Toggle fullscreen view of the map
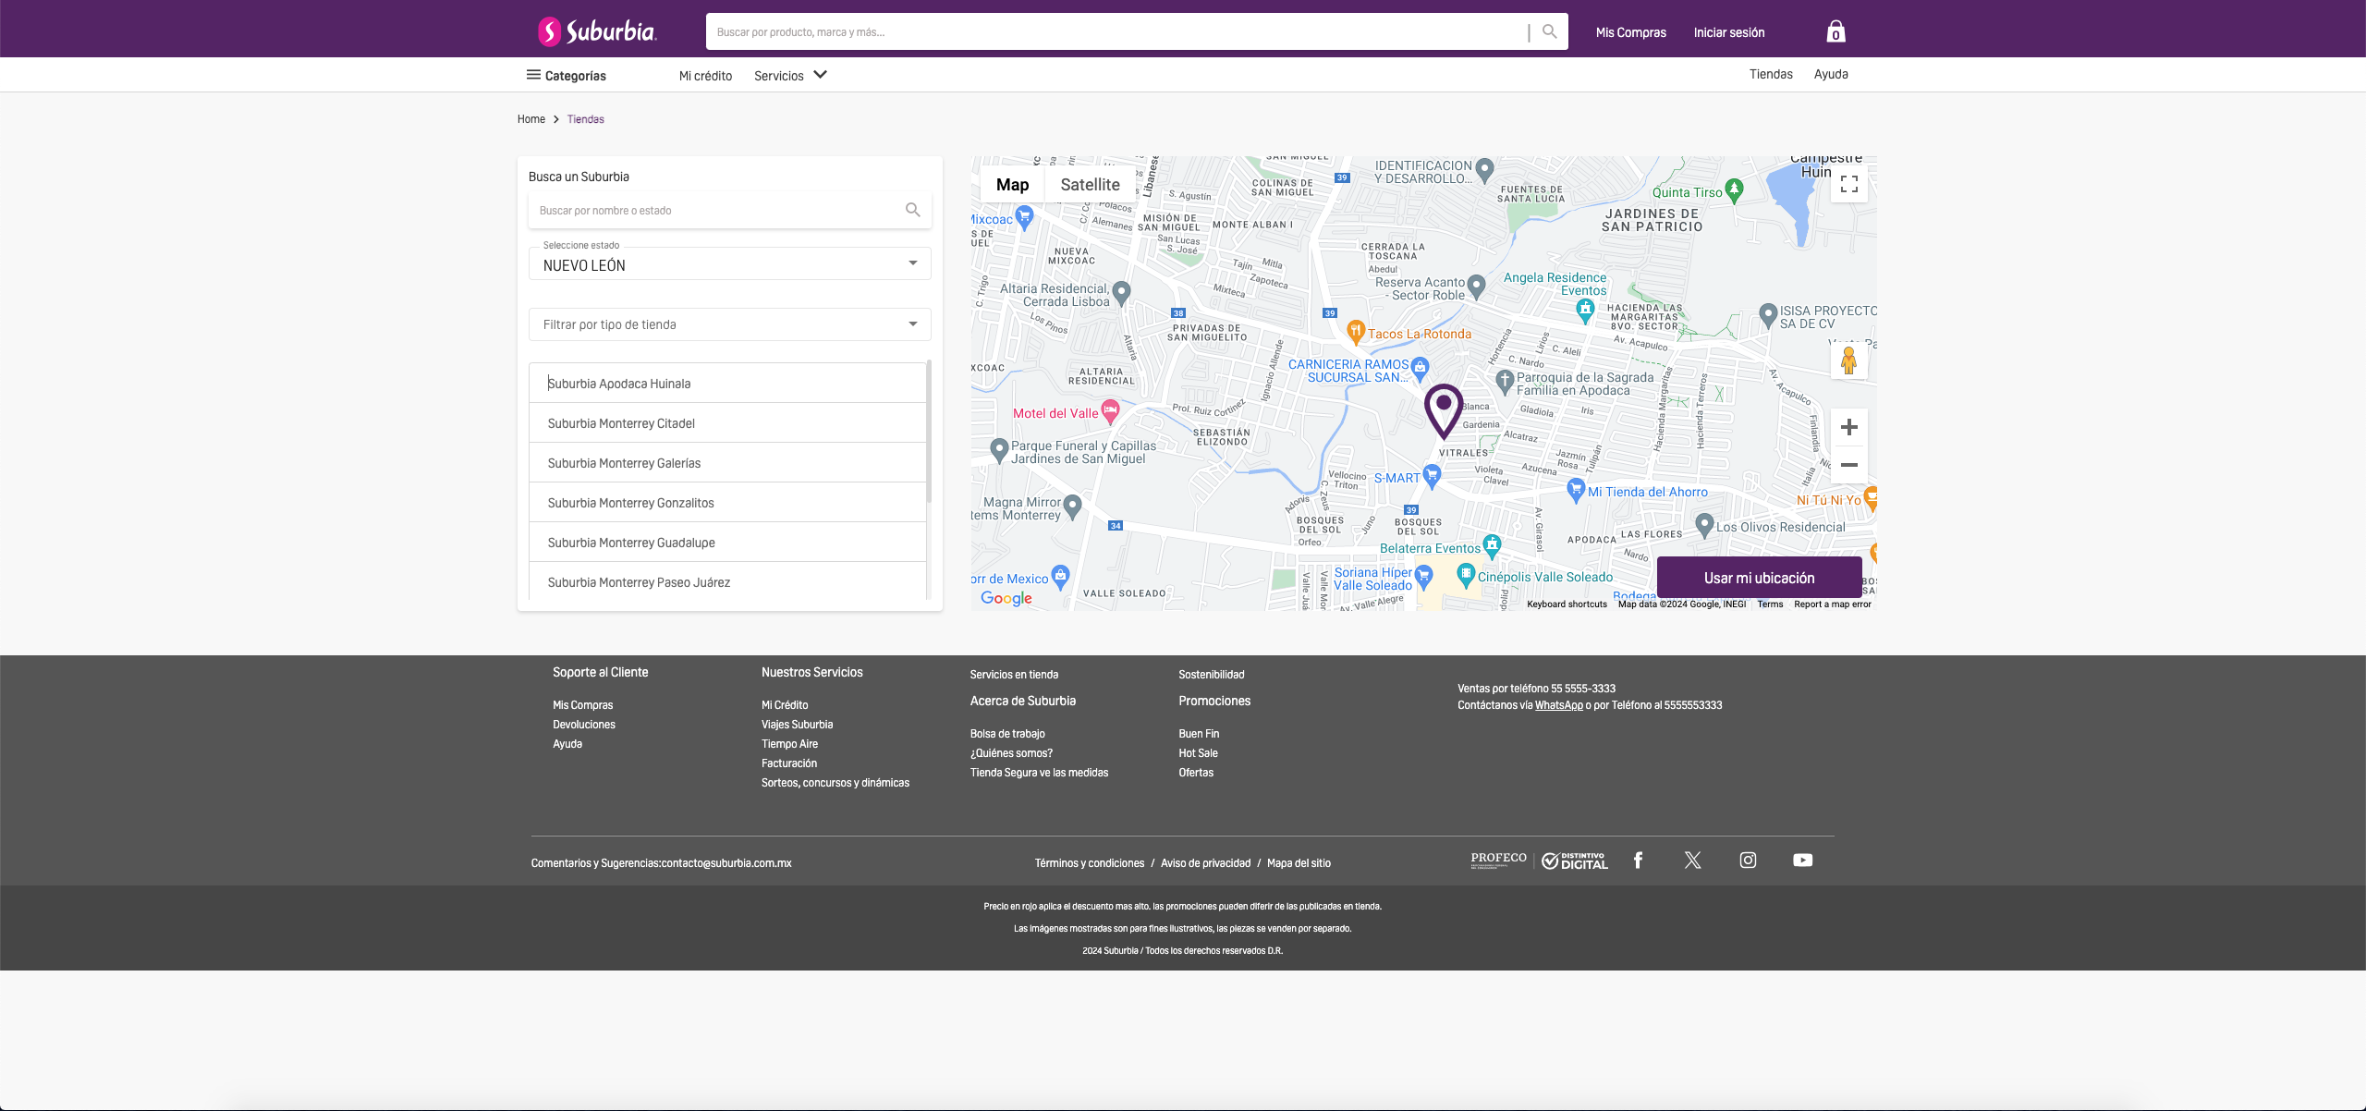The height and width of the screenshot is (1111, 2366). coord(1849,184)
